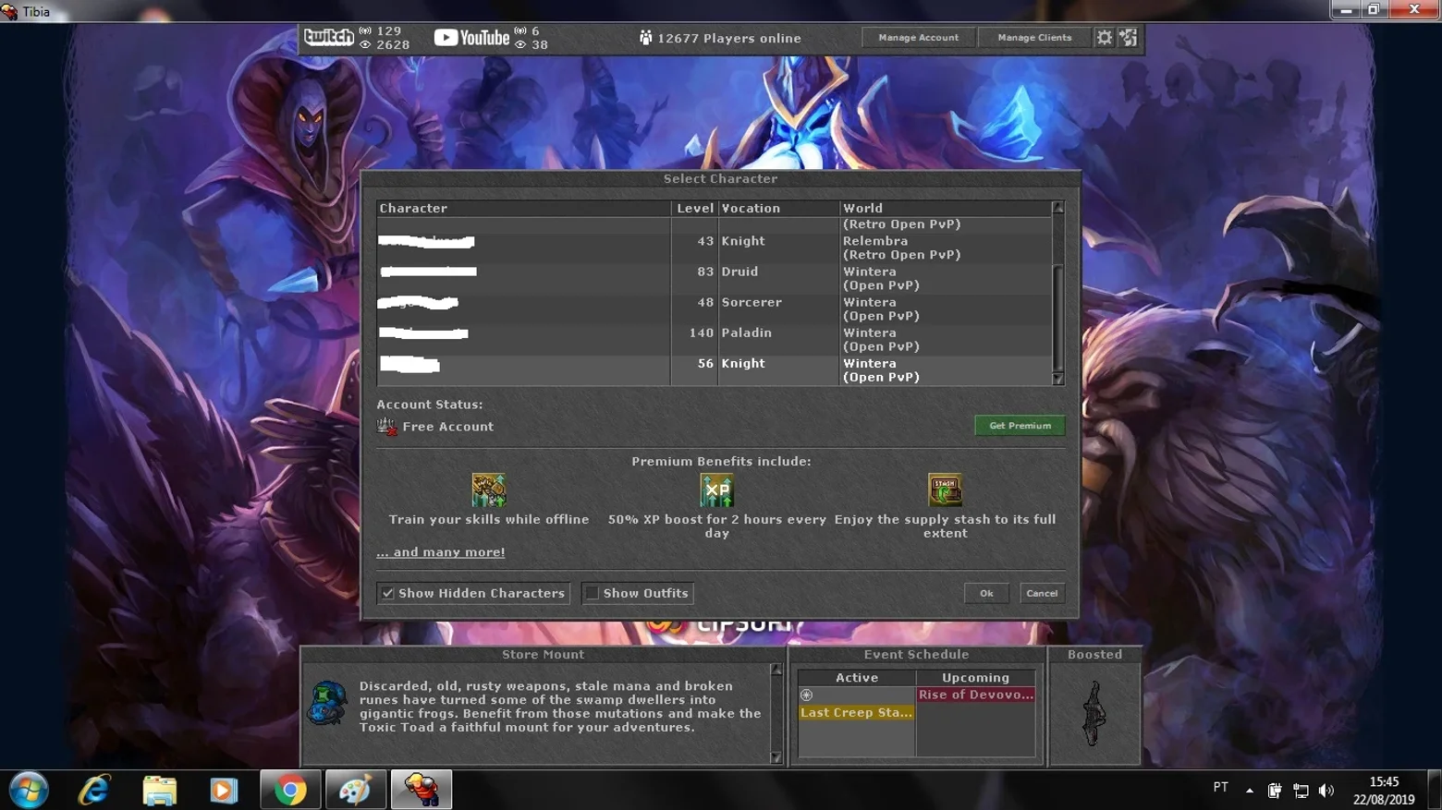This screenshot has width=1442, height=810.
Task: Click the Cancel button
Action: (x=1042, y=593)
